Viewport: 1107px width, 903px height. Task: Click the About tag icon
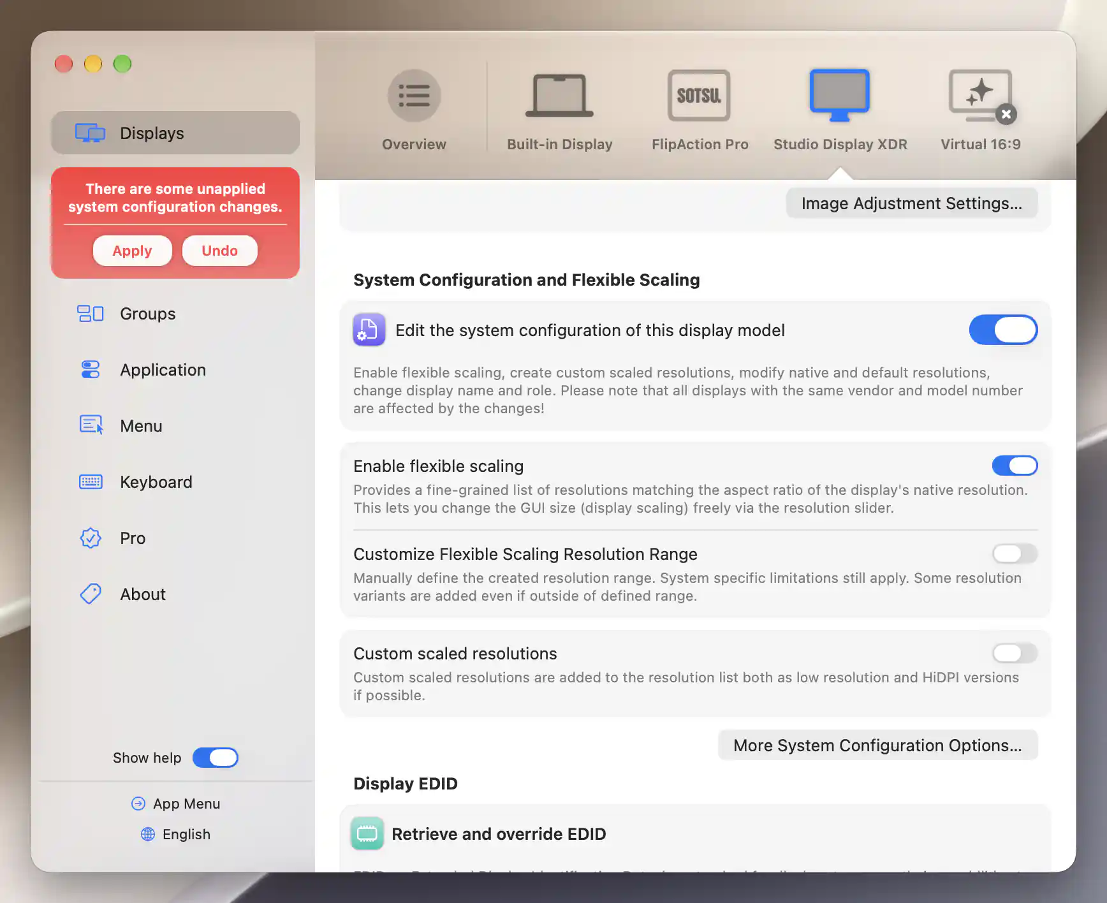pyautogui.click(x=90, y=594)
